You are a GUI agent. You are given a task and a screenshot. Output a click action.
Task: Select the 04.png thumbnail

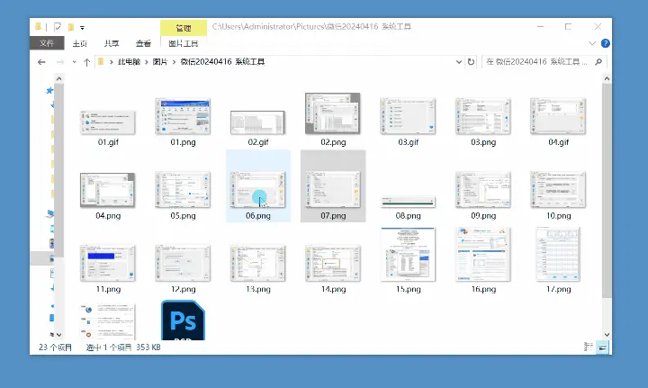[107, 190]
